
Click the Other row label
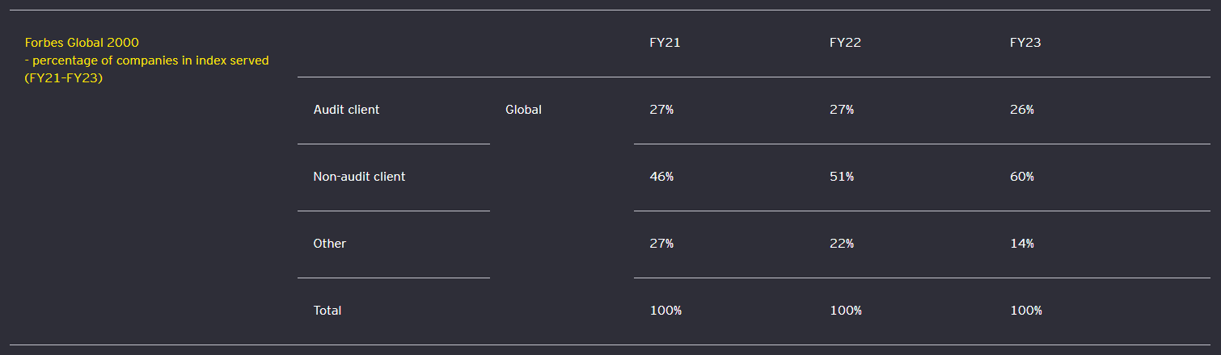pyautogui.click(x=329, y=244)
